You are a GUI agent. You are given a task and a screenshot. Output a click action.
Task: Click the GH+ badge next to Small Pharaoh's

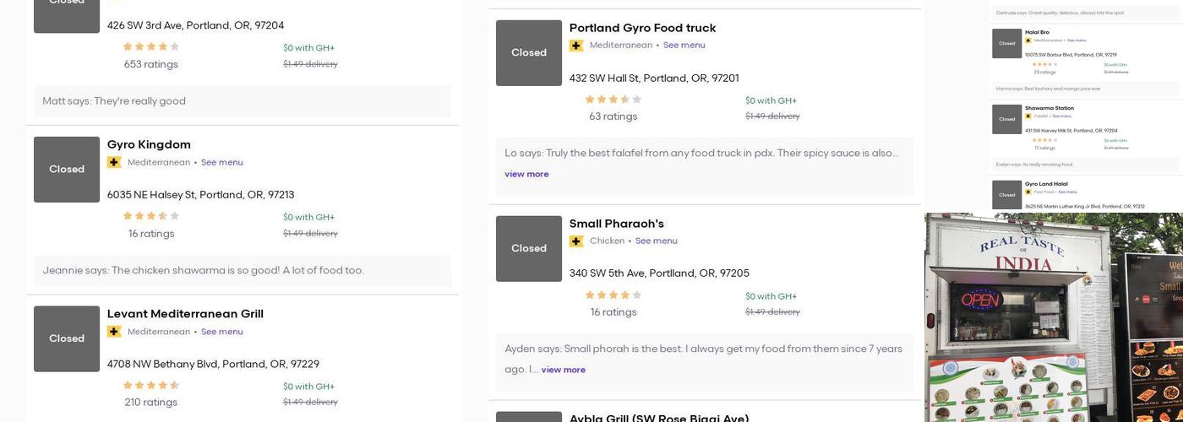pos(576,241)
